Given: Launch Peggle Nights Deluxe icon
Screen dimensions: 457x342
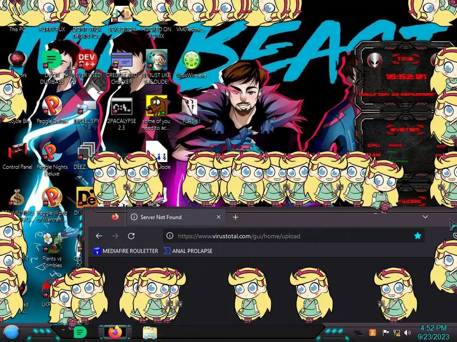Looking at the screenshot, I should tap(52, 160).
